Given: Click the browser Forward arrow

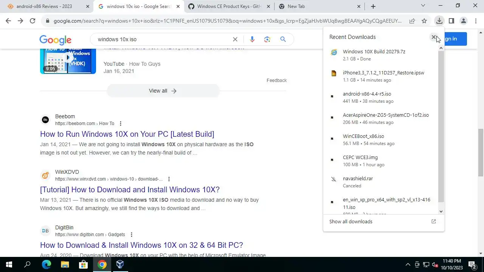Looking at the screenshot, I should pyautogui.click(x=20, y=21).
